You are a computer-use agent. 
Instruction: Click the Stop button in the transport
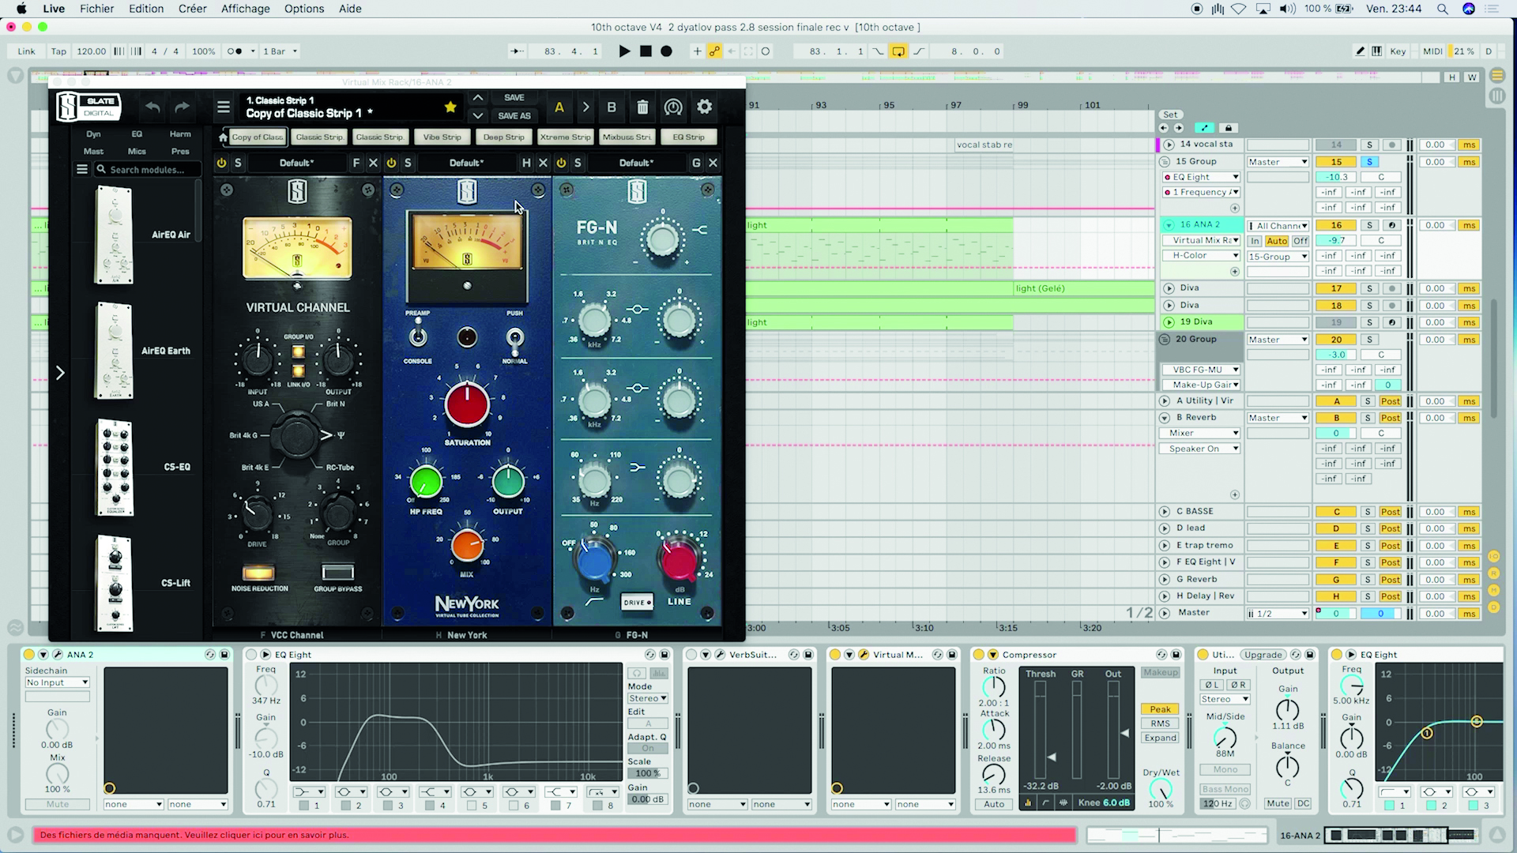click(x=646, y=51)
